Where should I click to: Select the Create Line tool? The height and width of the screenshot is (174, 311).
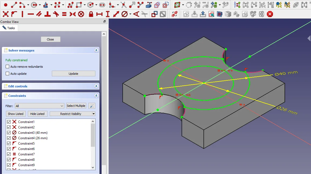coord(14,5)
